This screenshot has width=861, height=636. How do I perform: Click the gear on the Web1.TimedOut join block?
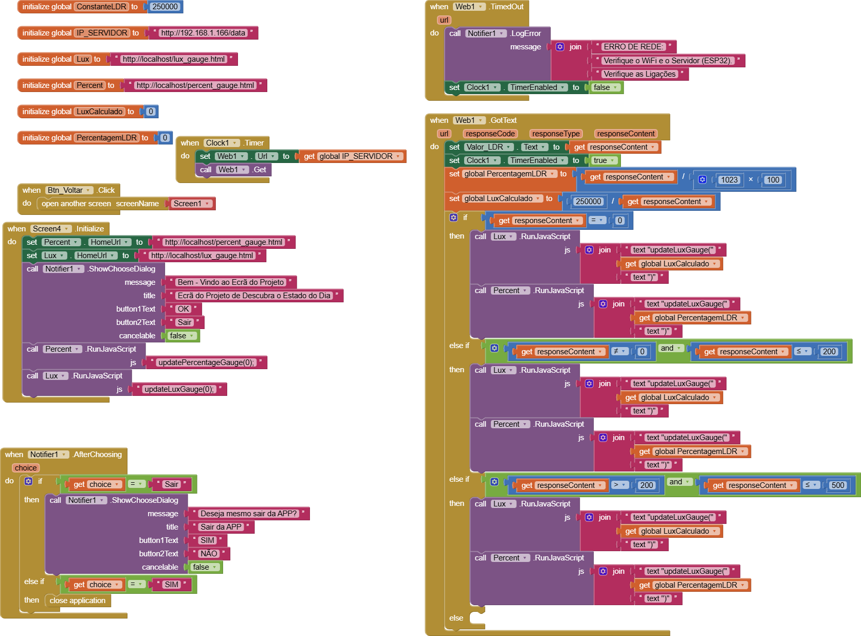pos(560,47)
